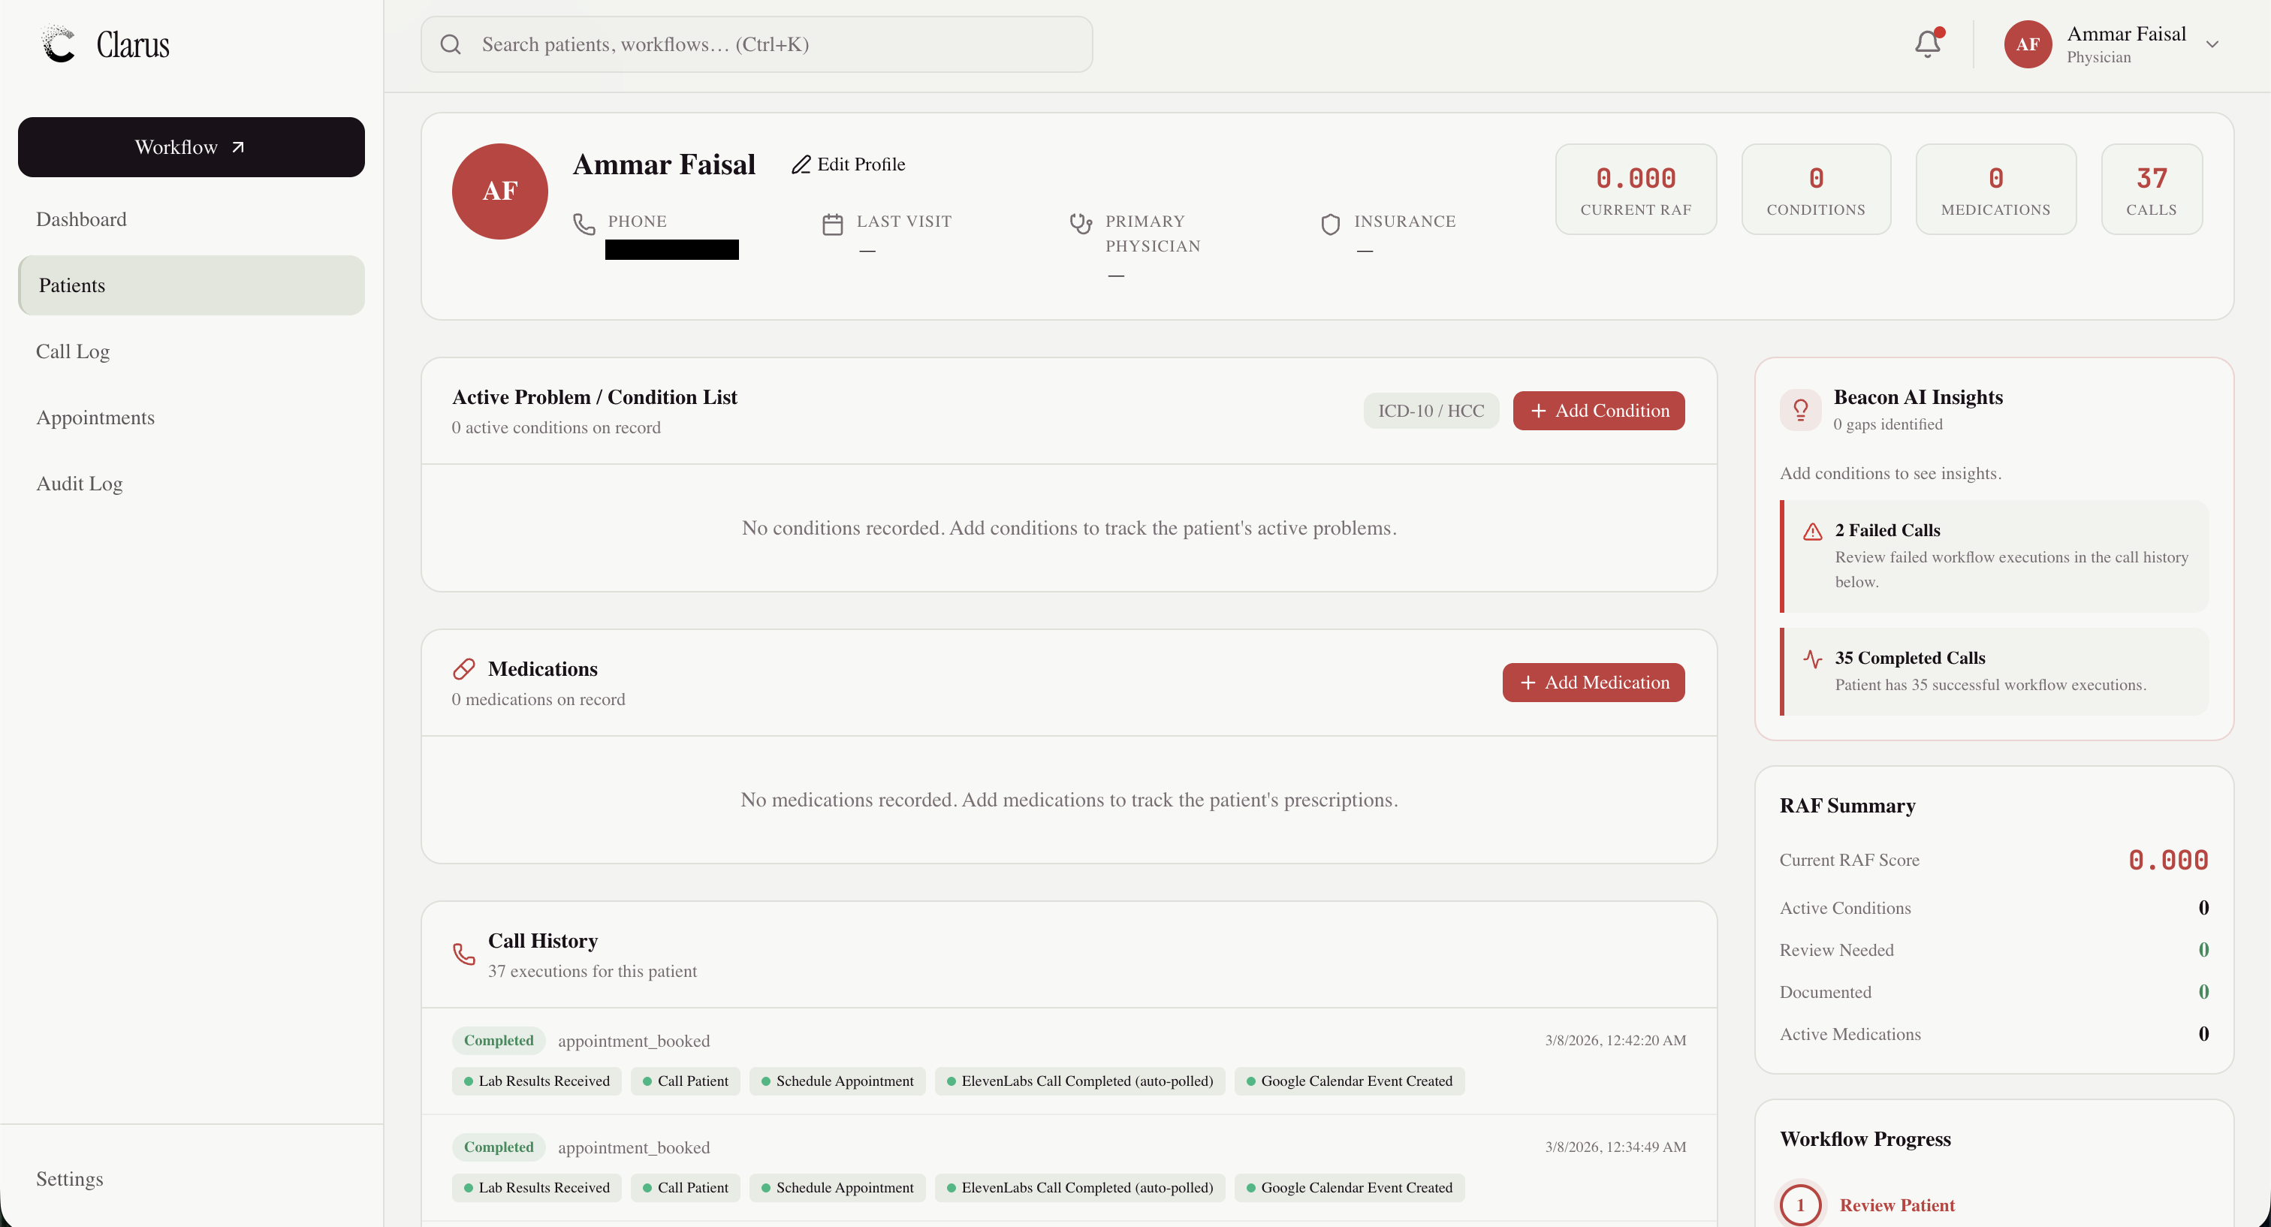Viewport: 2271px width, 1227px height.
Task: Click the 37 Calls stat card
Action: [2151, 189]
